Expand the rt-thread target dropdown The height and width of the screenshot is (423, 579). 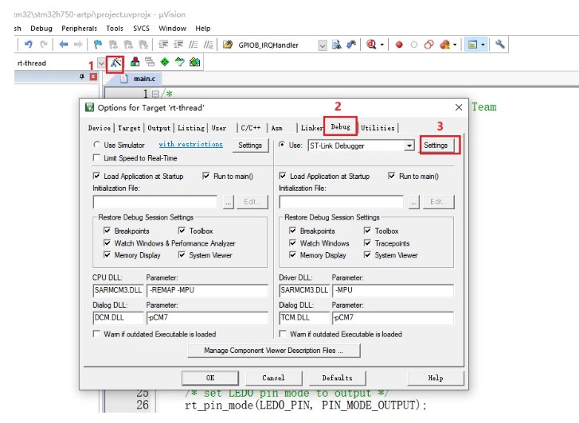point(101,63)
